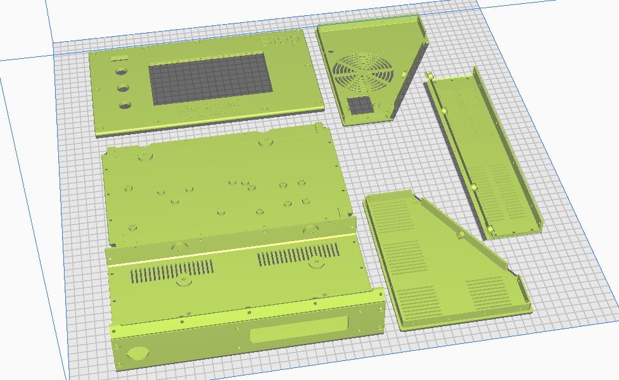Click the top round hole on front panel
Viewport: 619px width, 380px height.
click(121, 73)
